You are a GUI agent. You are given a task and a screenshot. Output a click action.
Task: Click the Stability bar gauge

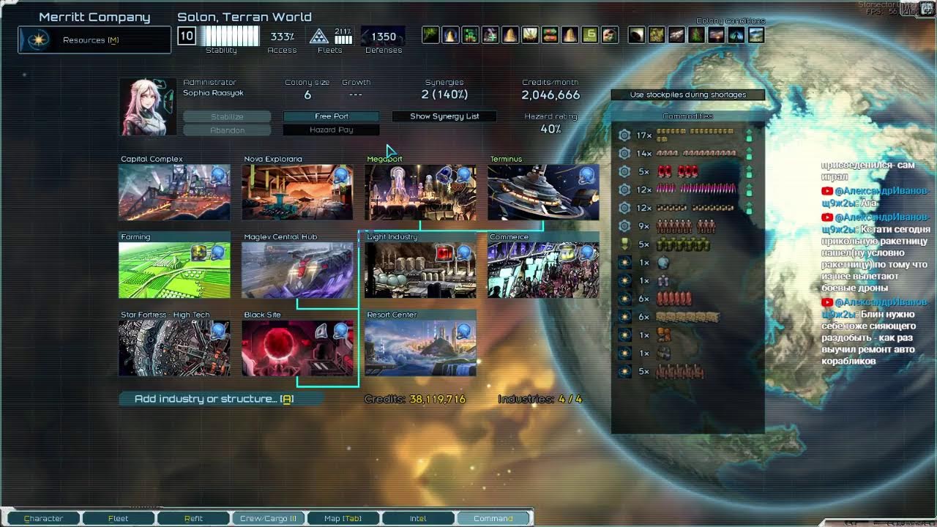(x=230, y=36)
